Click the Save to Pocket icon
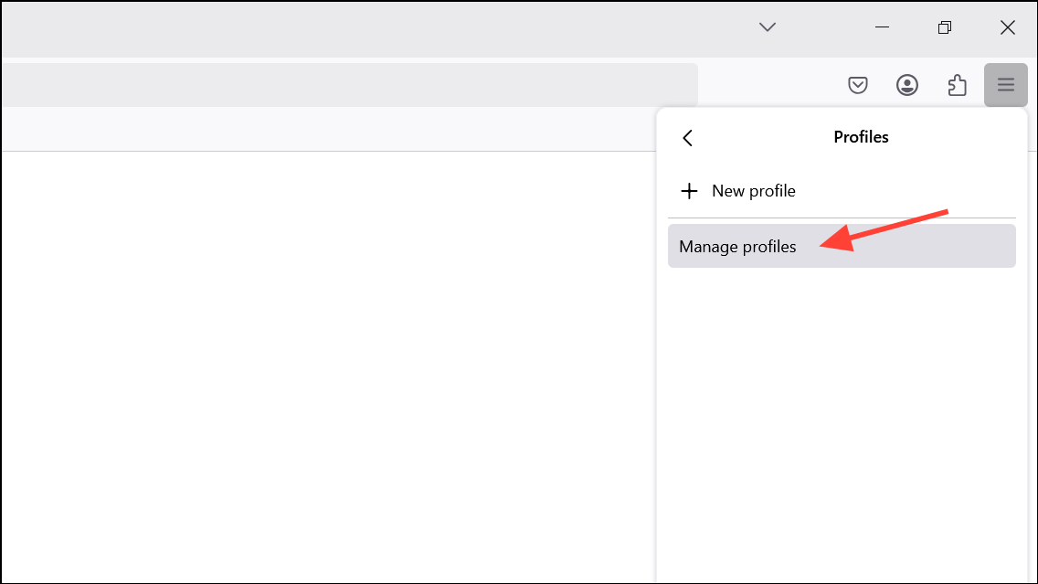1038x584 pixels. coord(858,85)
